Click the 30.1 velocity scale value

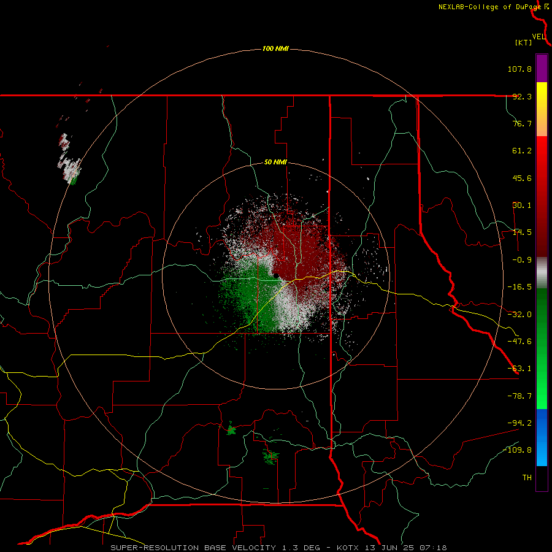(x=522, y=205)
